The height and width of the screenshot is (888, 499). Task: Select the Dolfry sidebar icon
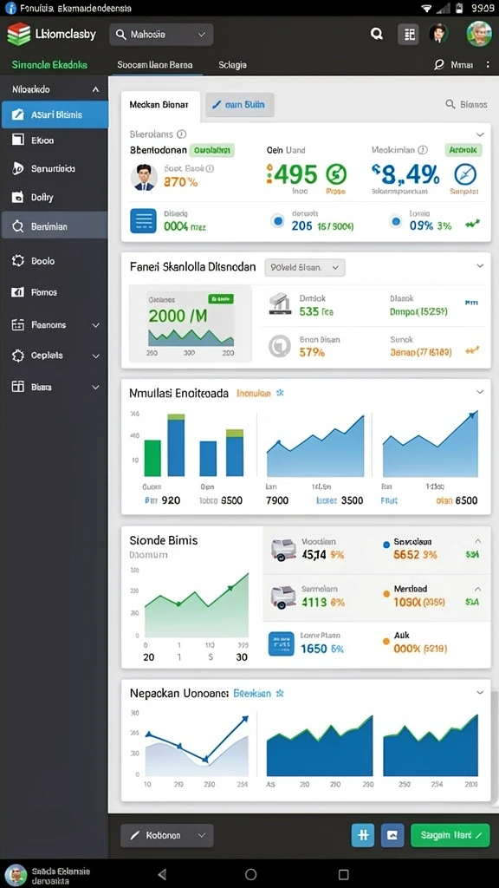(x=18, y=198)
